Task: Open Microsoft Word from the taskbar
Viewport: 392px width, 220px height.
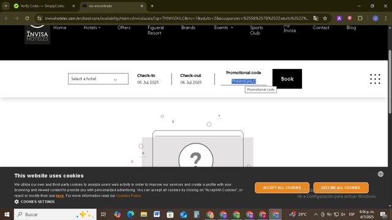Action: 157,215
